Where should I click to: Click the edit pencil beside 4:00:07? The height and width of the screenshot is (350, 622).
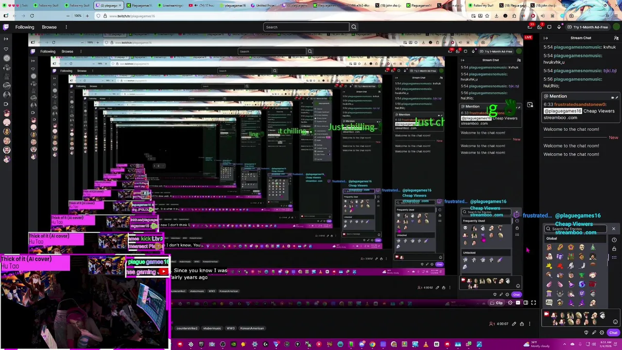514,324
